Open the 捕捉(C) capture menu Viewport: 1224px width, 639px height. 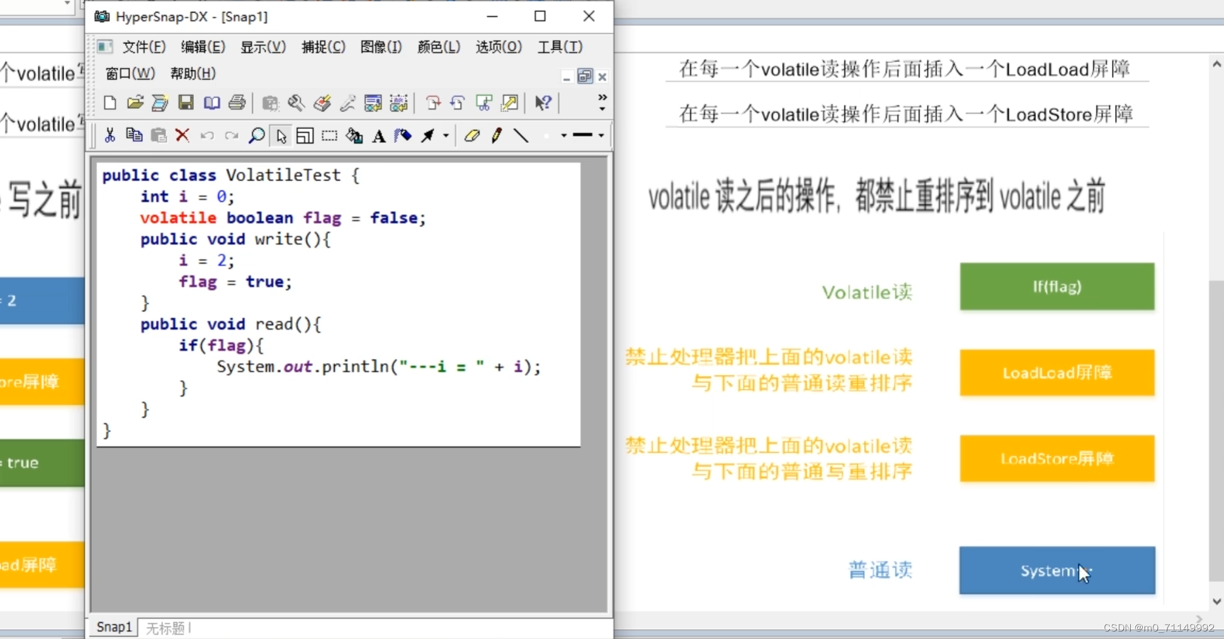323,47
